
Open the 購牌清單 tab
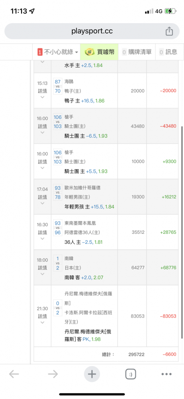click(x=137, y=52)
